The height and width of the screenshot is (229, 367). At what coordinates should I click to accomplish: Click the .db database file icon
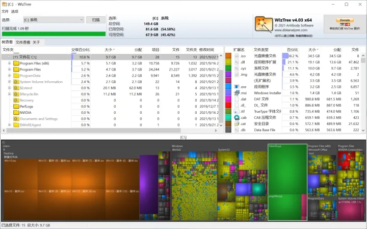pyautogui.click(x=237, y=130)
